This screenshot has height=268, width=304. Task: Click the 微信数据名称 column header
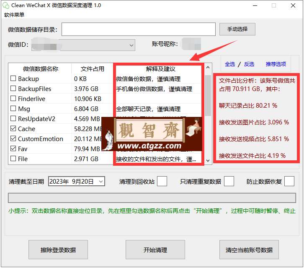(40, 69)
